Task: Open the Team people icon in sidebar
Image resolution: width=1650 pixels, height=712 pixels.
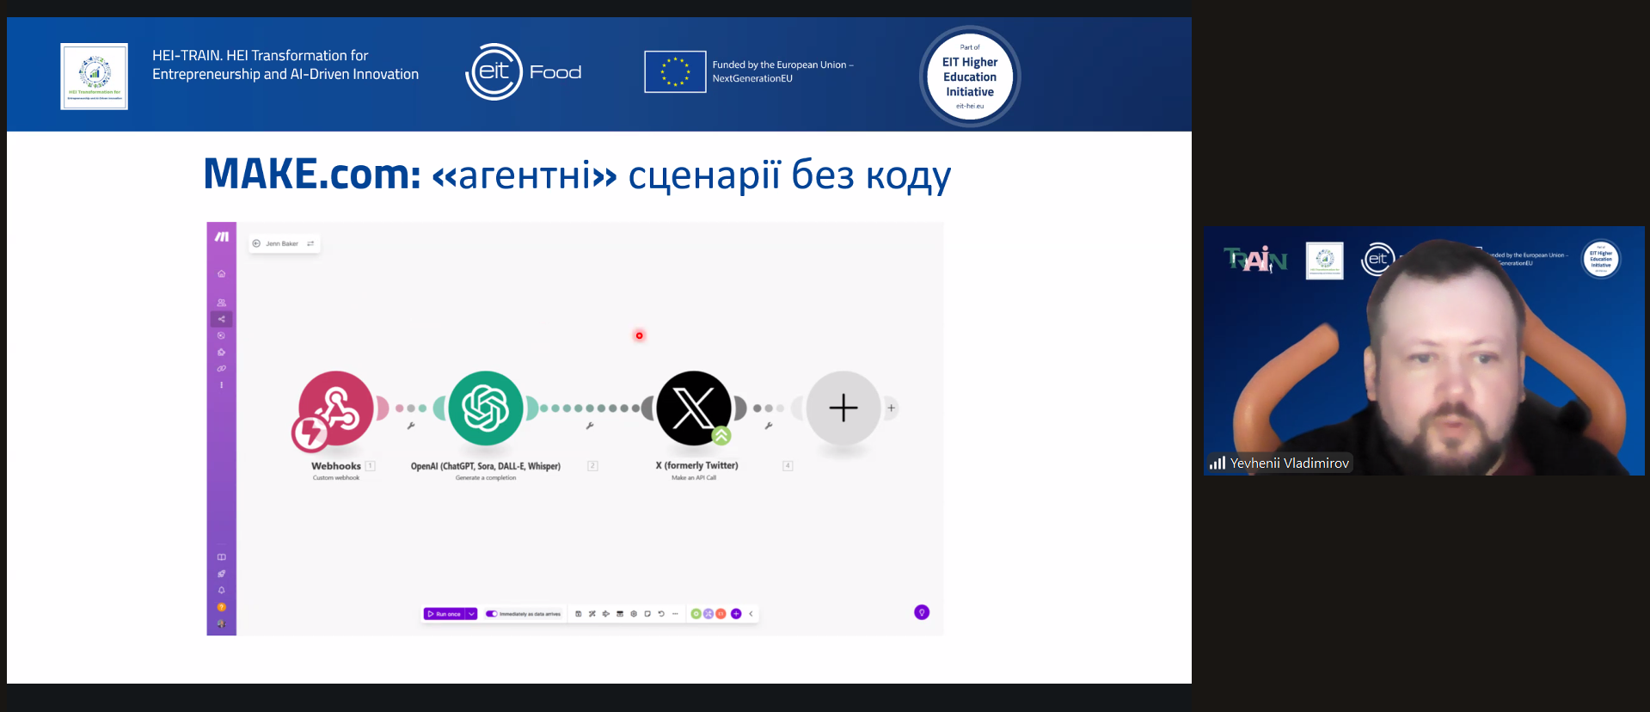Action: point(222,303)
